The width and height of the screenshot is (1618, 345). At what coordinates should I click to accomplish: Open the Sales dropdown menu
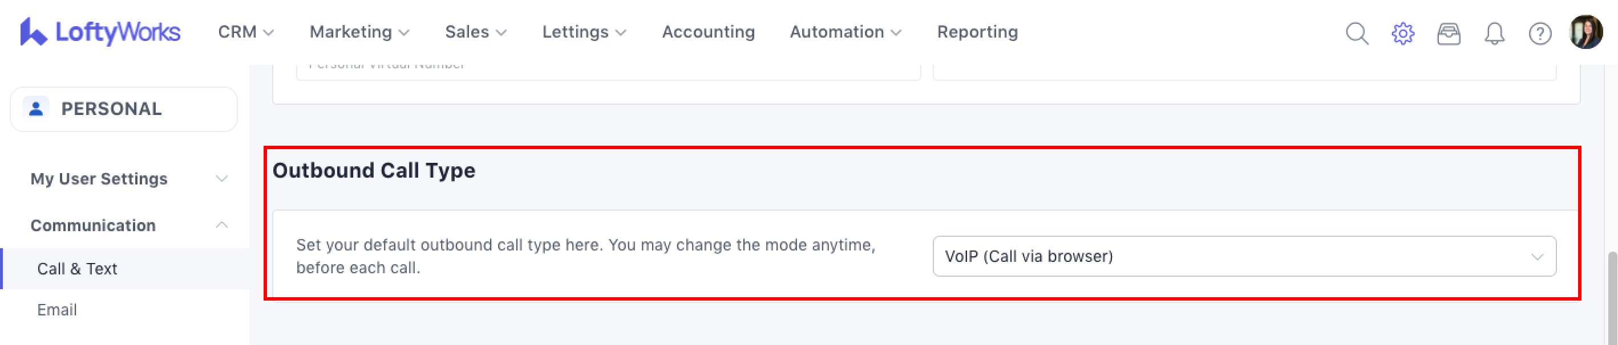475,32
